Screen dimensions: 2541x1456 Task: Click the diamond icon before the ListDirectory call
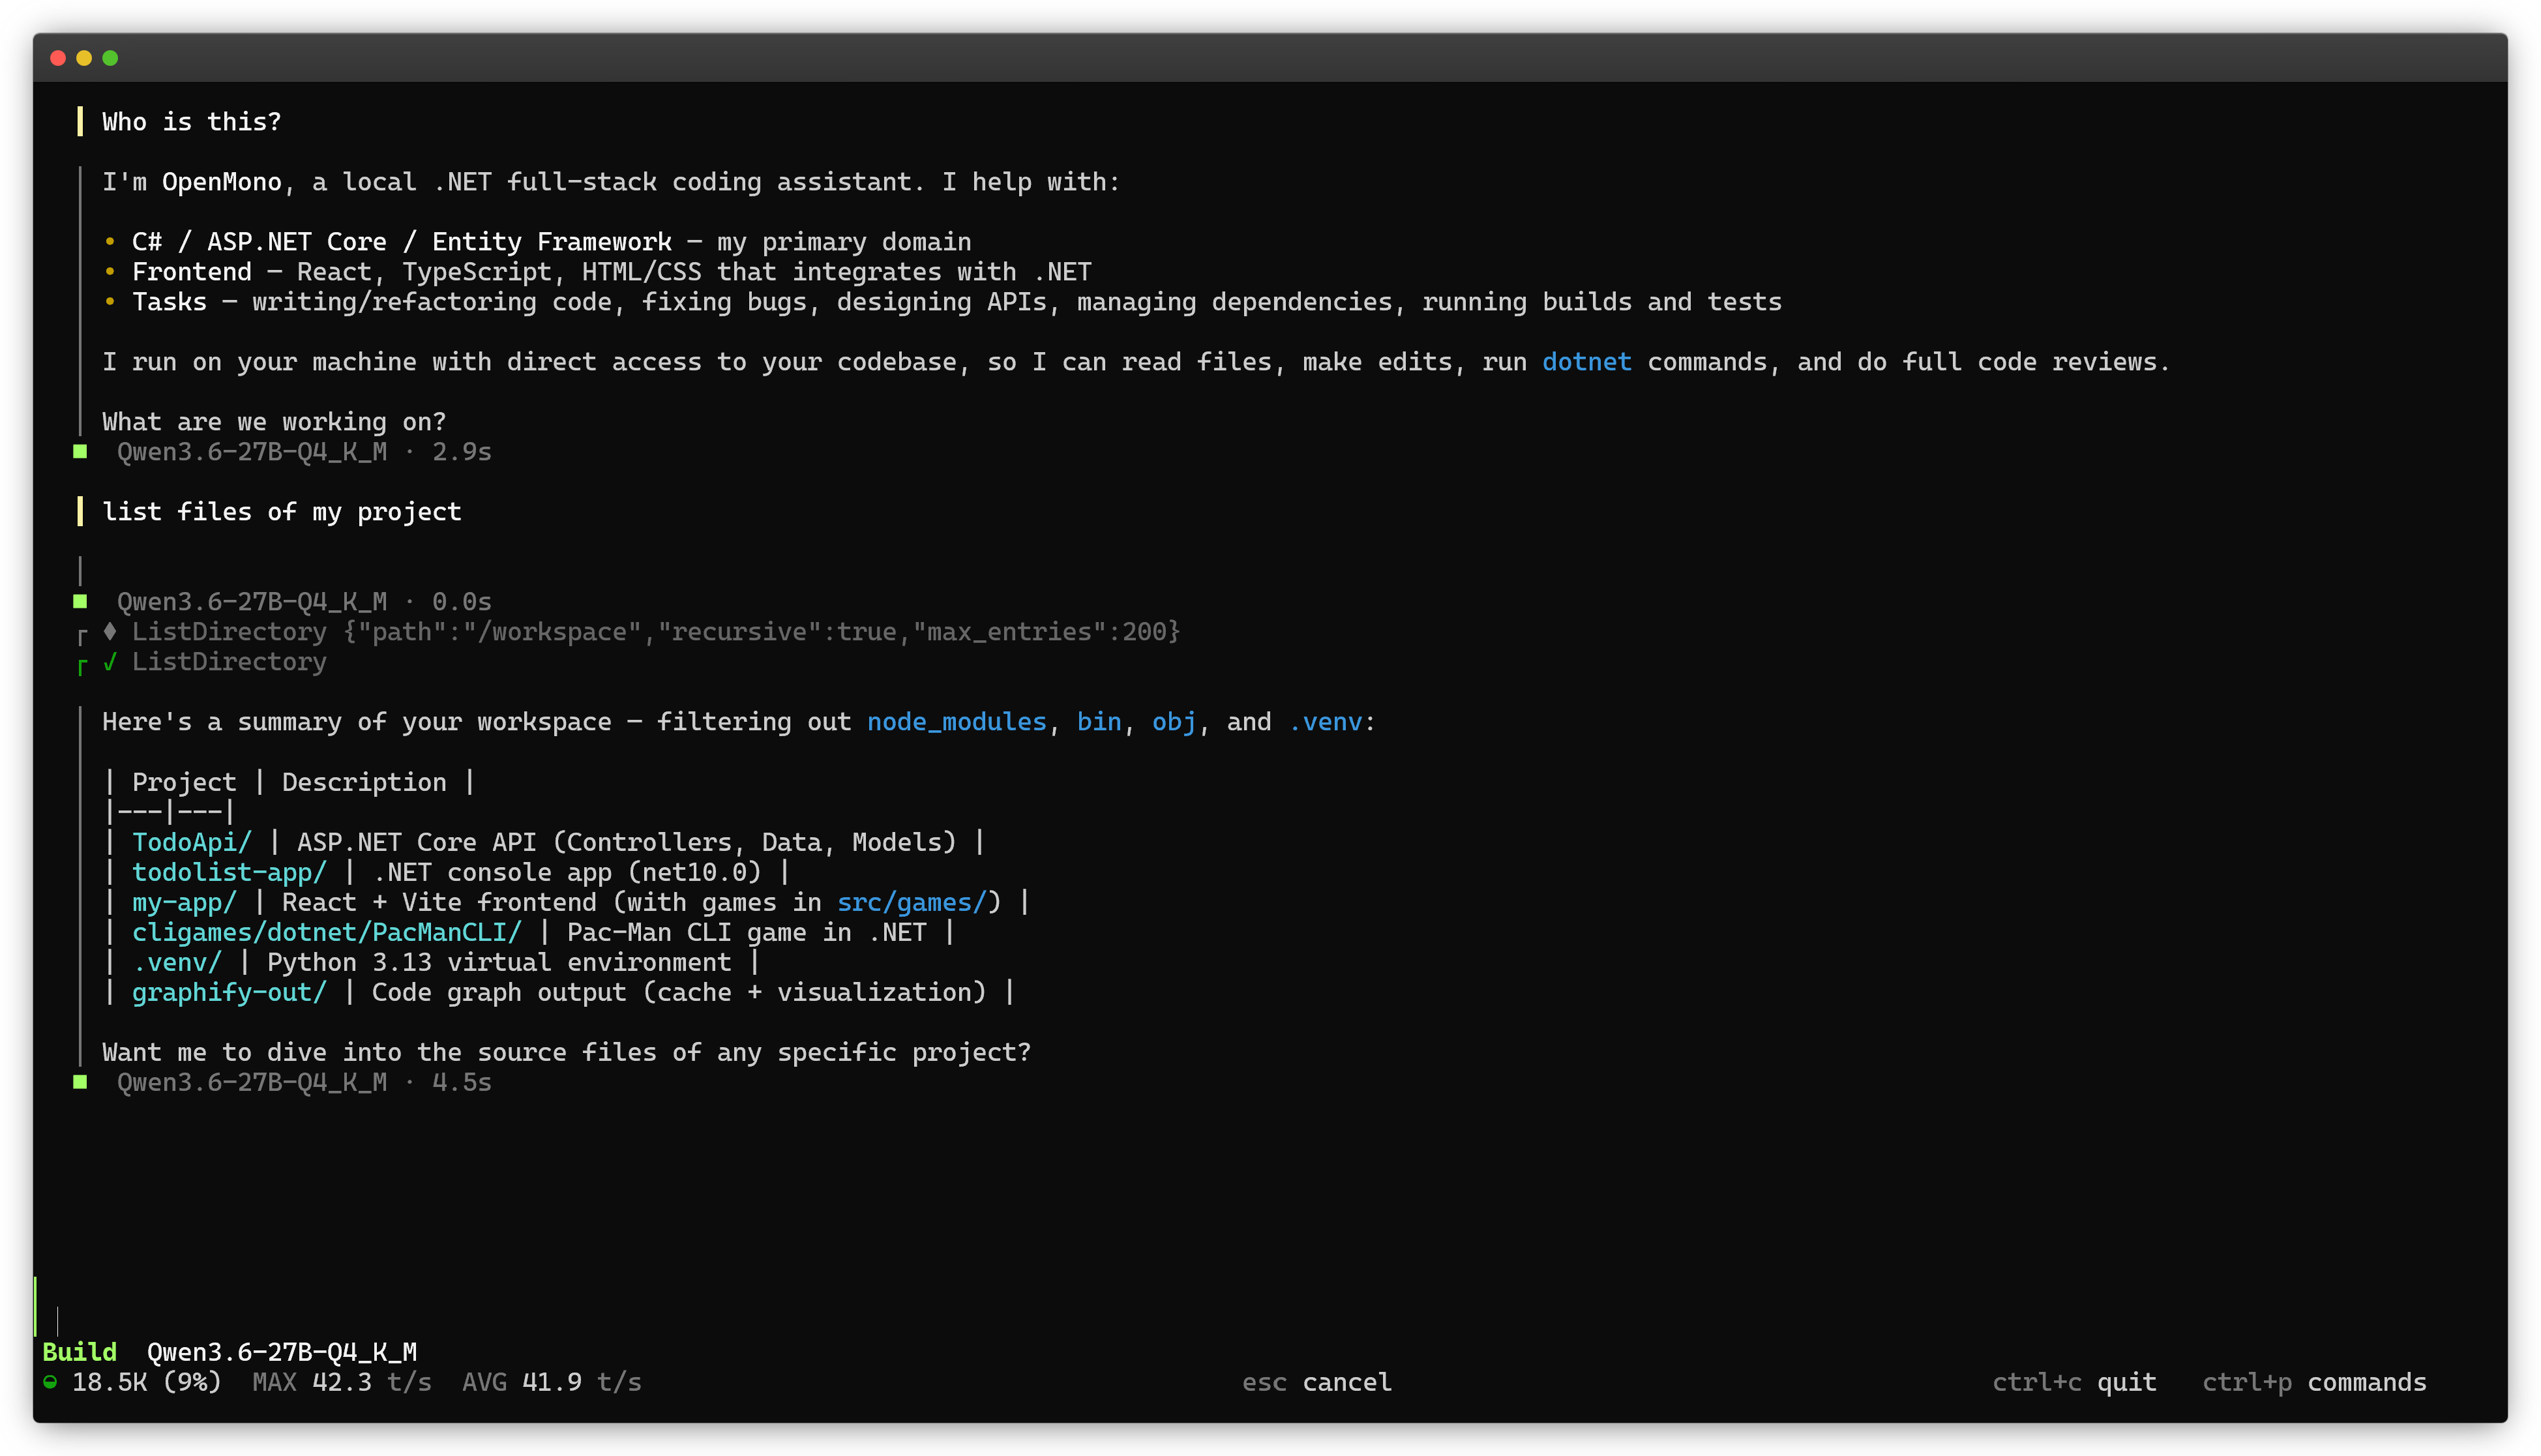110,632
